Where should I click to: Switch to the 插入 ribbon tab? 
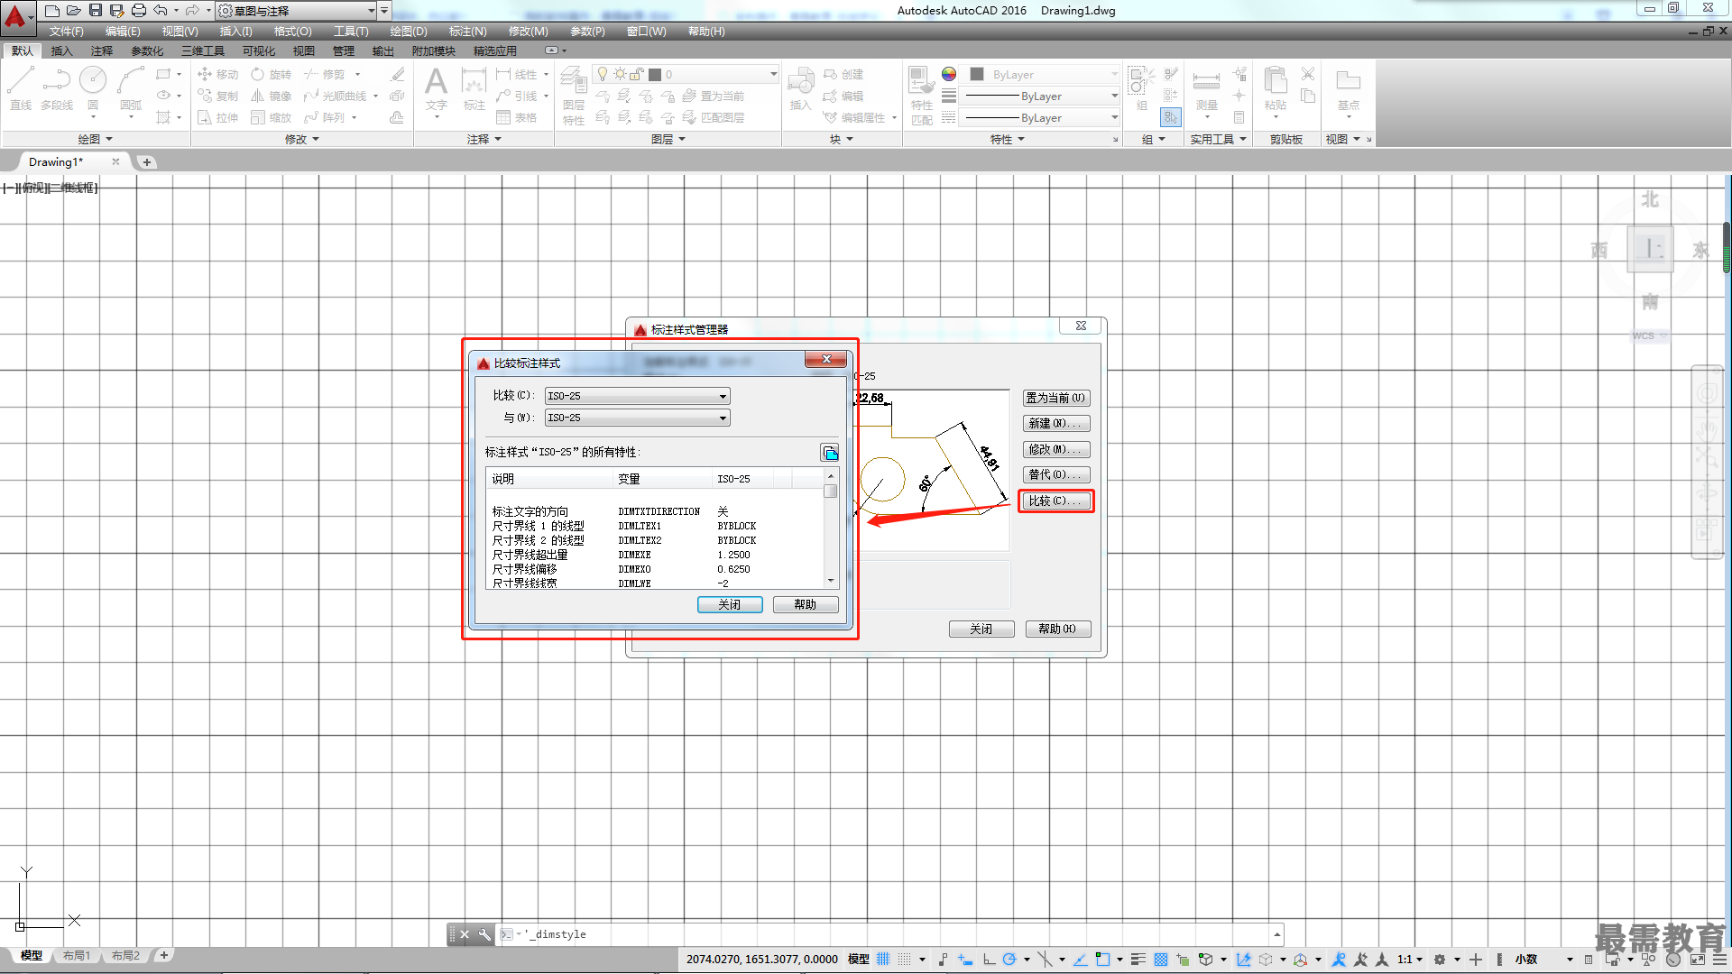click(x=61, y=51)
